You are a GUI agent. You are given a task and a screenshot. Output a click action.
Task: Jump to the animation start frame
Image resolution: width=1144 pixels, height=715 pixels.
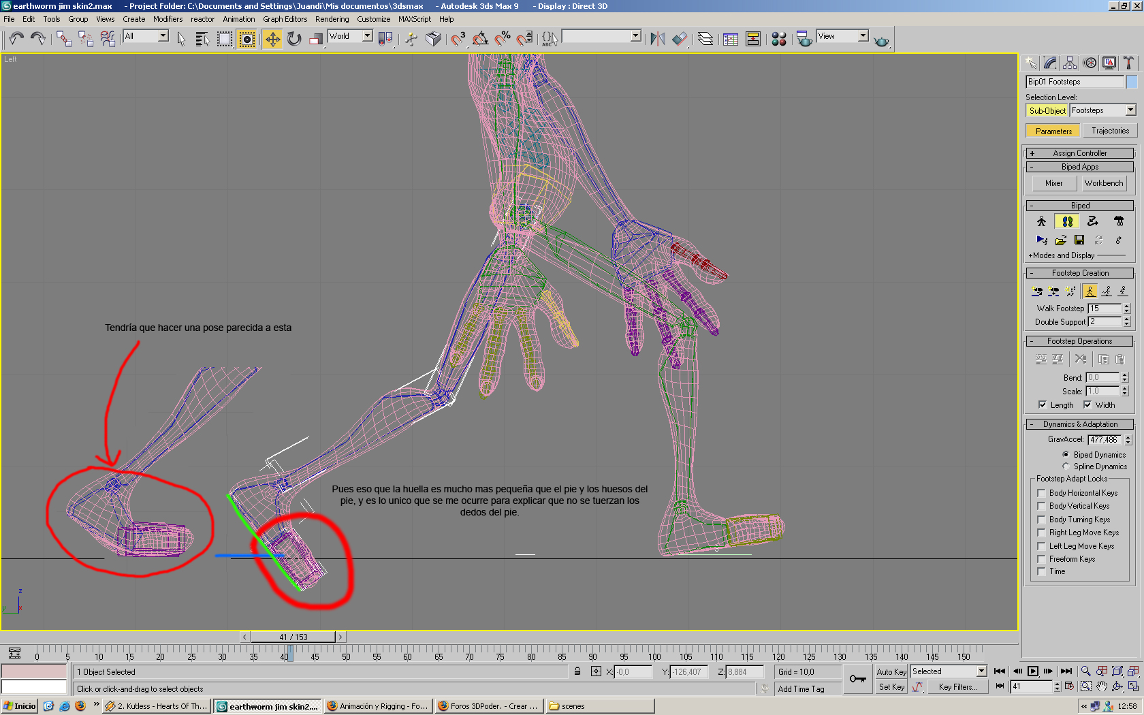pyautogui.click(x=1000, y=671)
